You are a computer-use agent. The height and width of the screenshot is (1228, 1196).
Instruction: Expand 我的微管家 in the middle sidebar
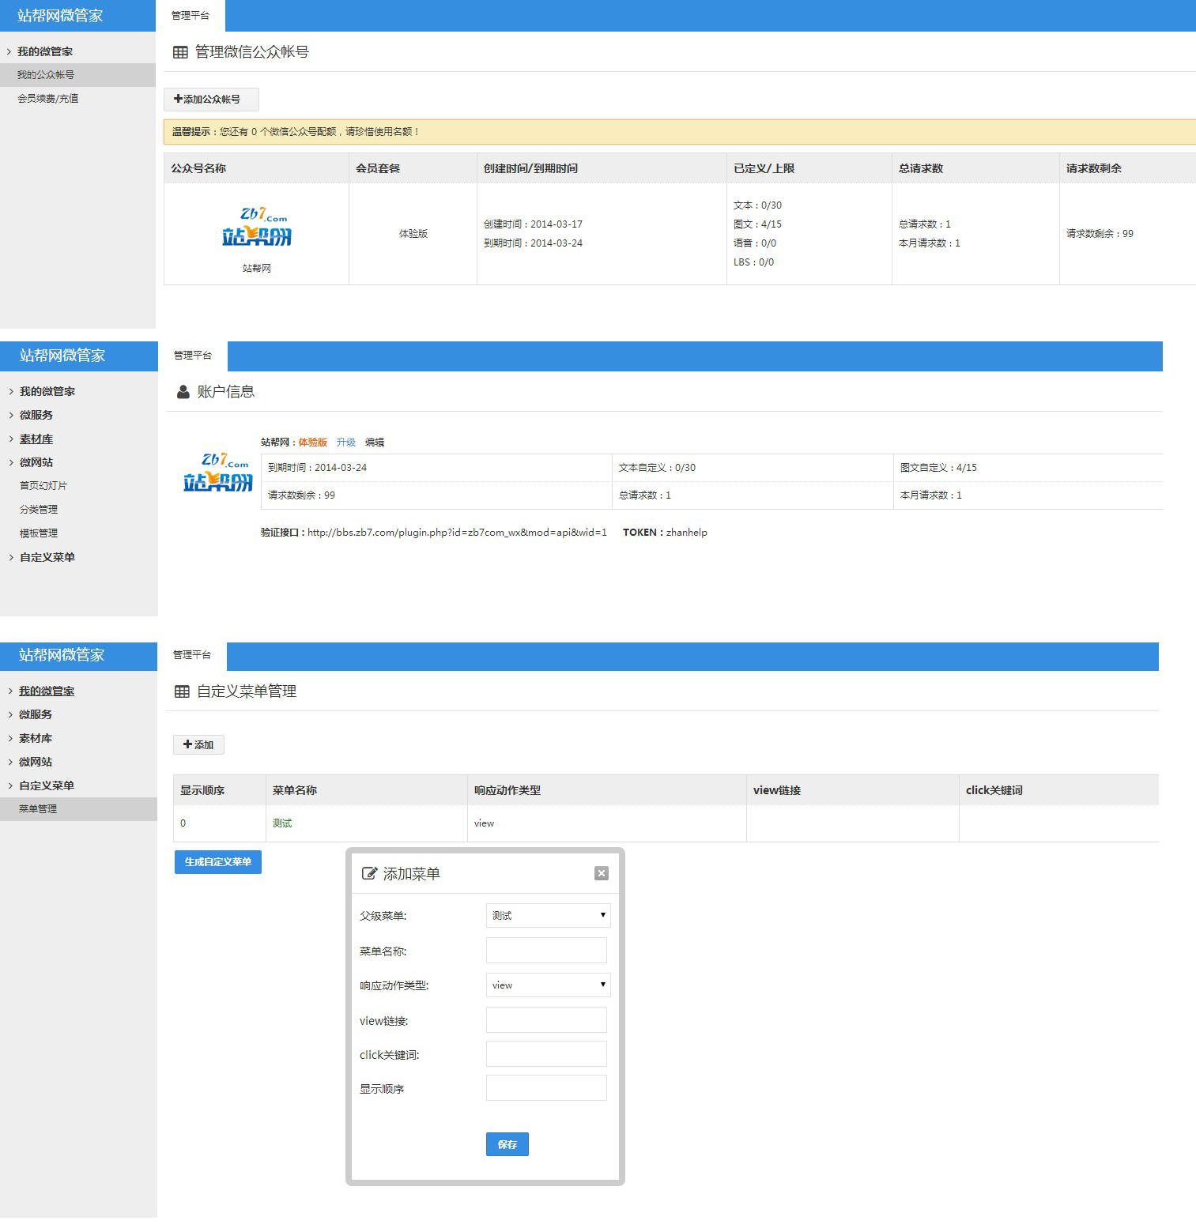coord(47,391)
